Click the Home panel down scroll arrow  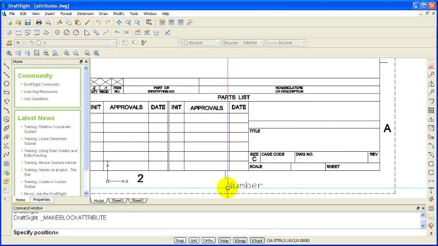click(x=86, y=193)
